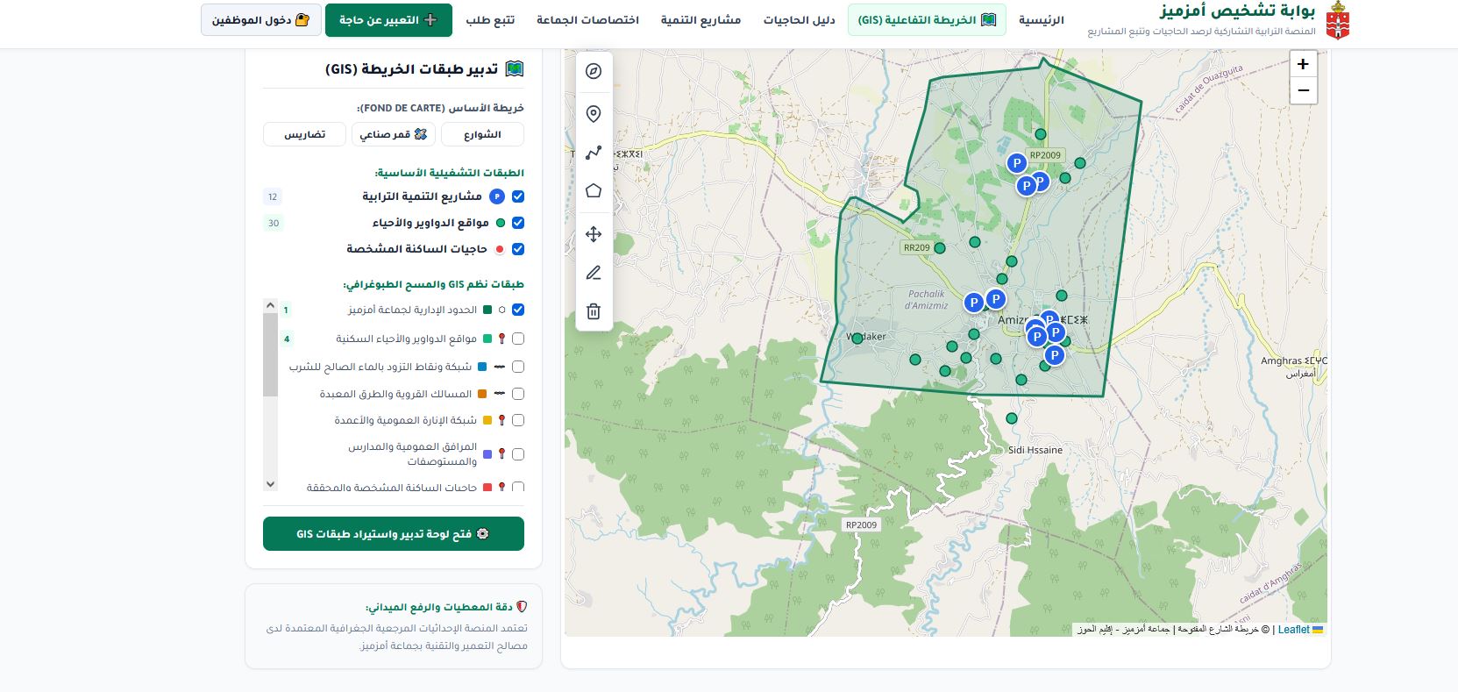Open دليل الحاجيات menu item

coord(799,20)
